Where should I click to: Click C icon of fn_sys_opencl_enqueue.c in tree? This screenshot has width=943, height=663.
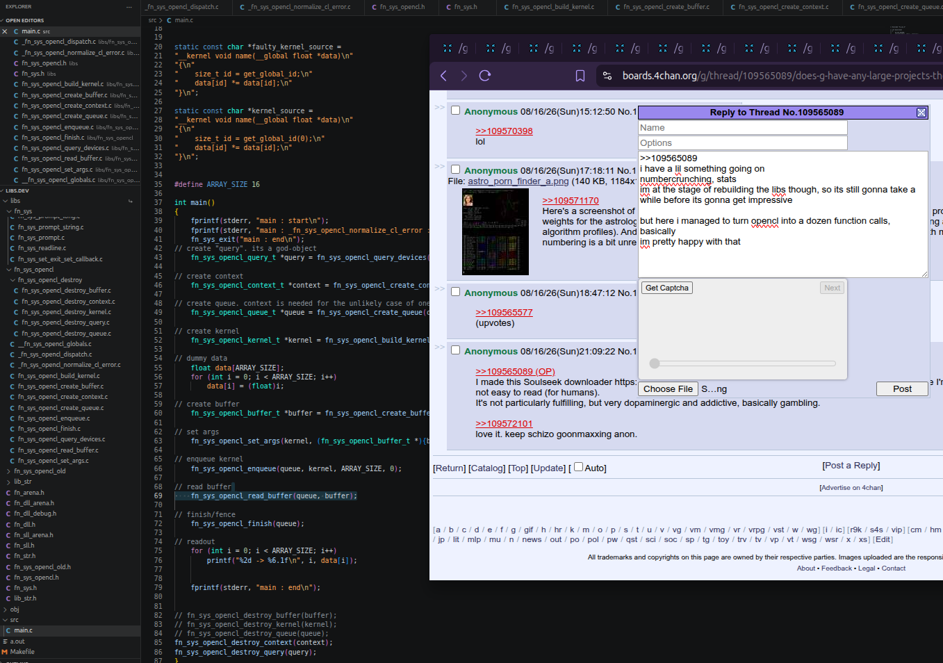pyautogui.click(x=13, y=418)
